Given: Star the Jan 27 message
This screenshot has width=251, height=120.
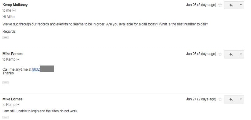Looking at the screenshot, I should (x=220, y=99).
